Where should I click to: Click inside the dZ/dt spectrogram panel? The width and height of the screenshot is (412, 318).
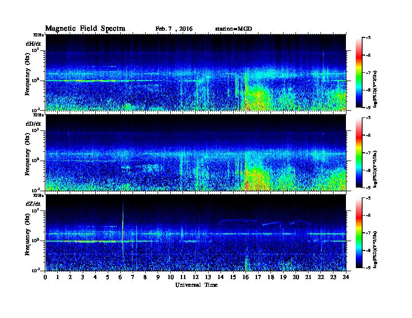point(196,233)
